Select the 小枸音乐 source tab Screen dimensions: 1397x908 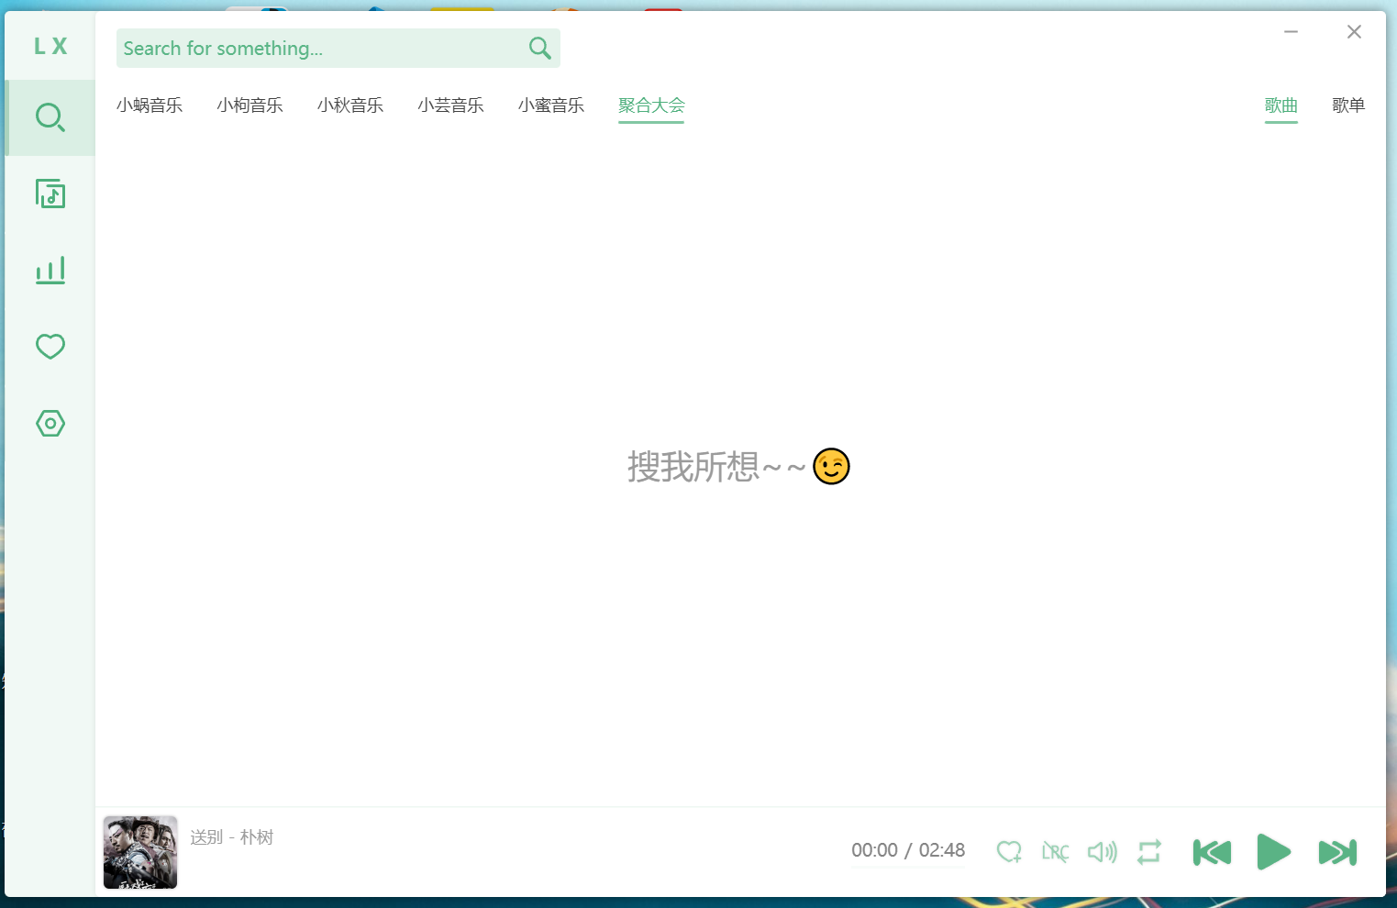coord(249,105)
